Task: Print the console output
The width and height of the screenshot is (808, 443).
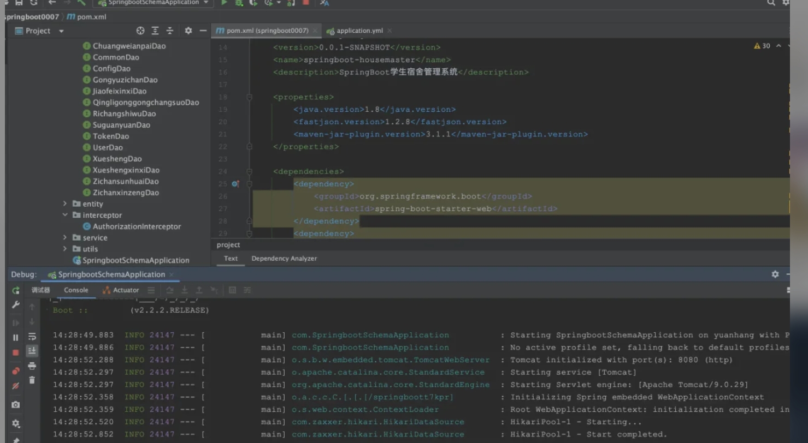Action: click(32, 366)
